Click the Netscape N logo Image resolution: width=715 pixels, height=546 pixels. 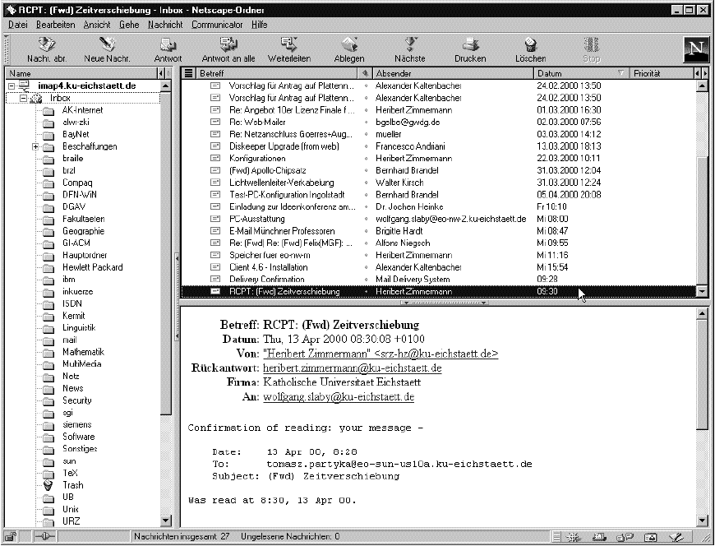[696, 49]
